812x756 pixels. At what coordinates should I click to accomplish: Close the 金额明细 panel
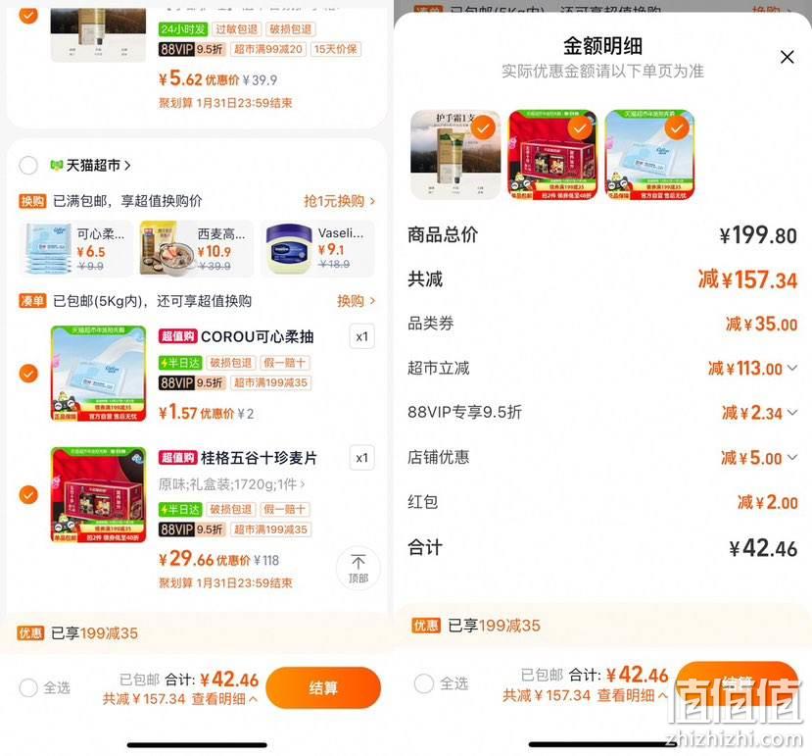point(787,57)
